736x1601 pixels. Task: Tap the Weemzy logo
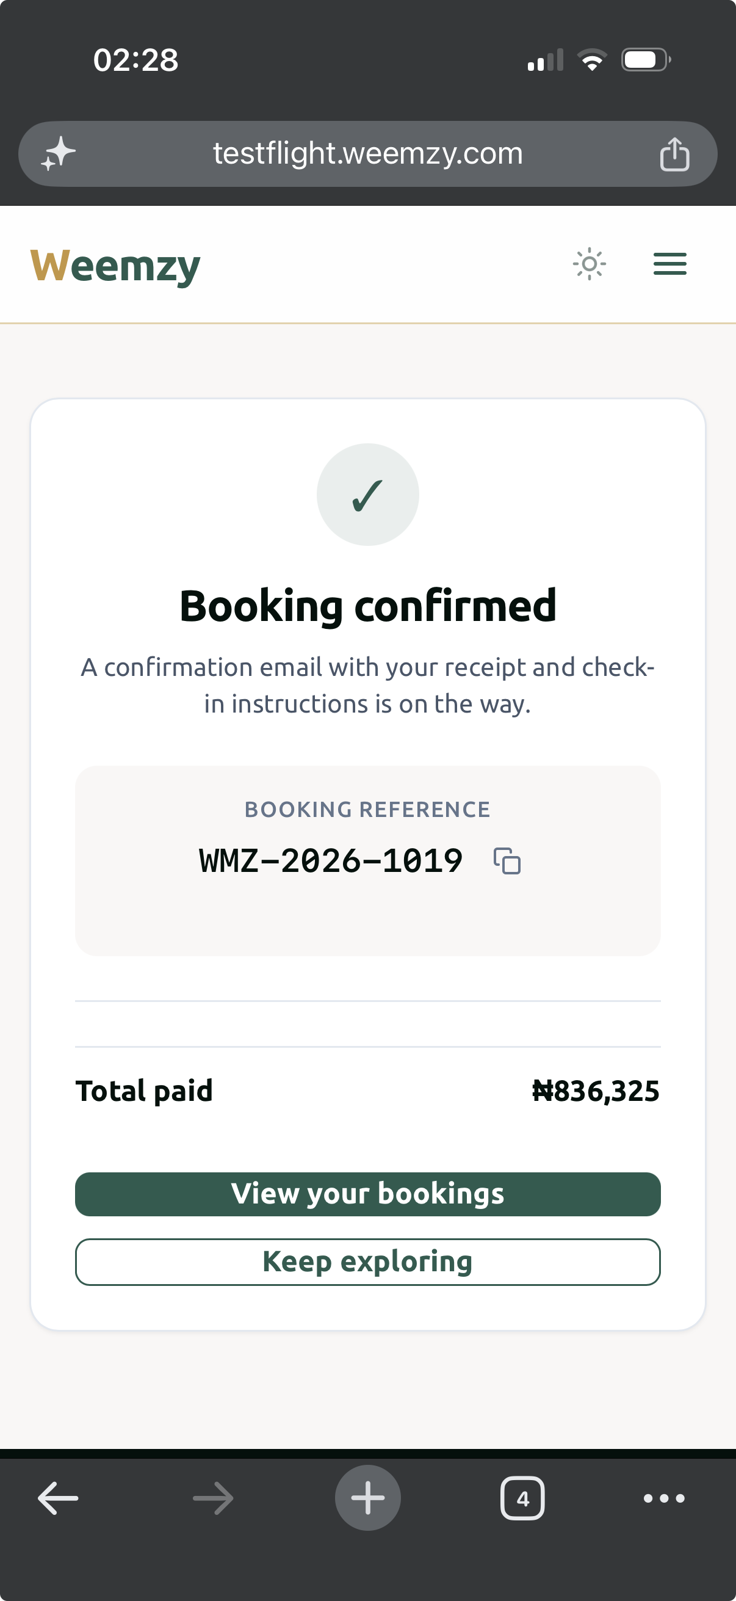(x=115, y=266)
